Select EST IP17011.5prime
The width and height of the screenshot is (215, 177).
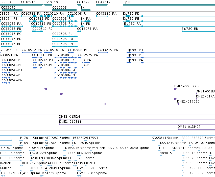[32, 138]
